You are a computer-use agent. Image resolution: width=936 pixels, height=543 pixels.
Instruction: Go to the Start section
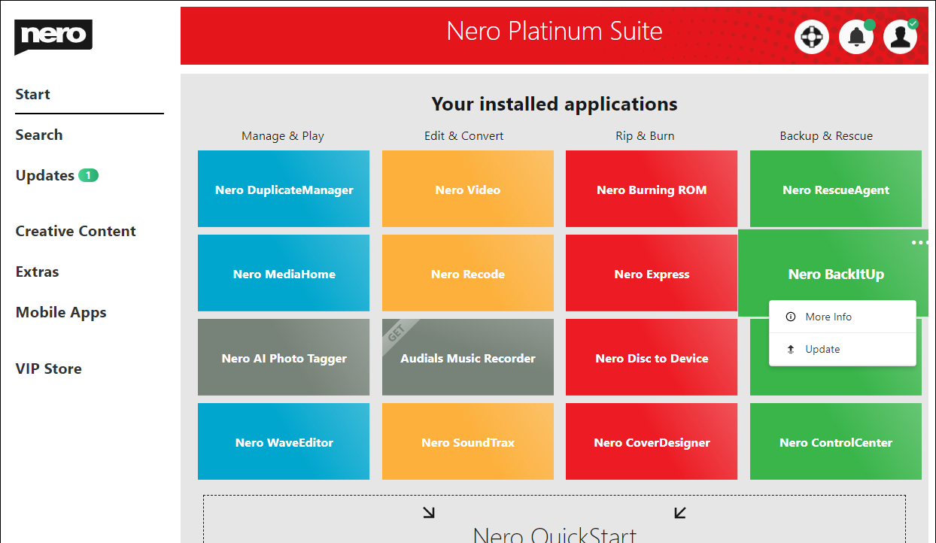click(33, 94)
